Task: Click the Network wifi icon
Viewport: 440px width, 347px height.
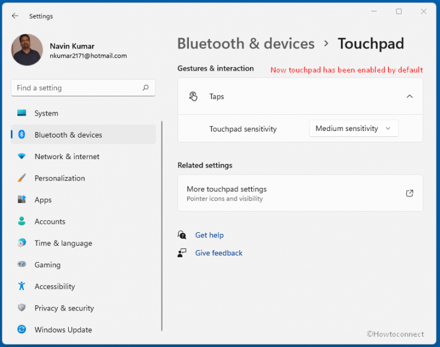Action: (x=22, y=156)
